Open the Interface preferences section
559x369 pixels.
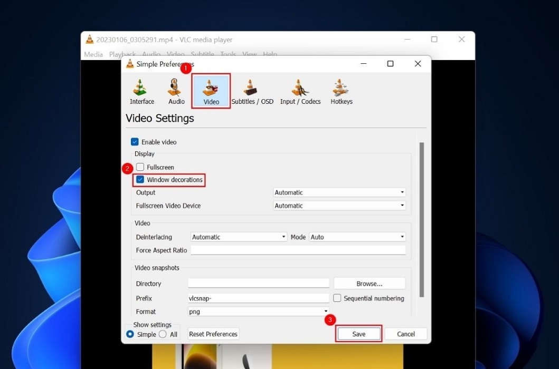point(141,91)
